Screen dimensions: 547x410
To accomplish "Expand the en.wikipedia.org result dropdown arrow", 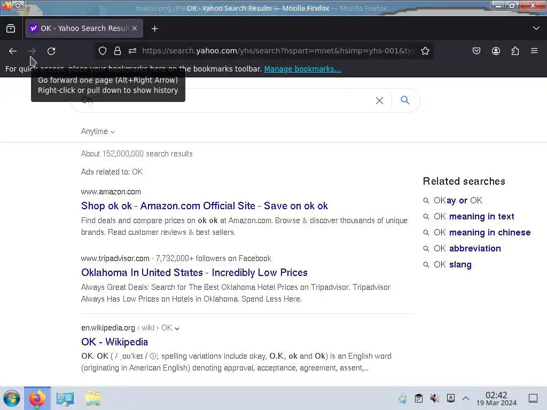I will [x=177, y=328].
